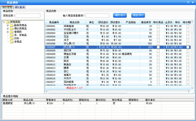Screen dimensions: 196x121
Task: Expand the 酒水类商品 tree node
Action: point(8,29)
